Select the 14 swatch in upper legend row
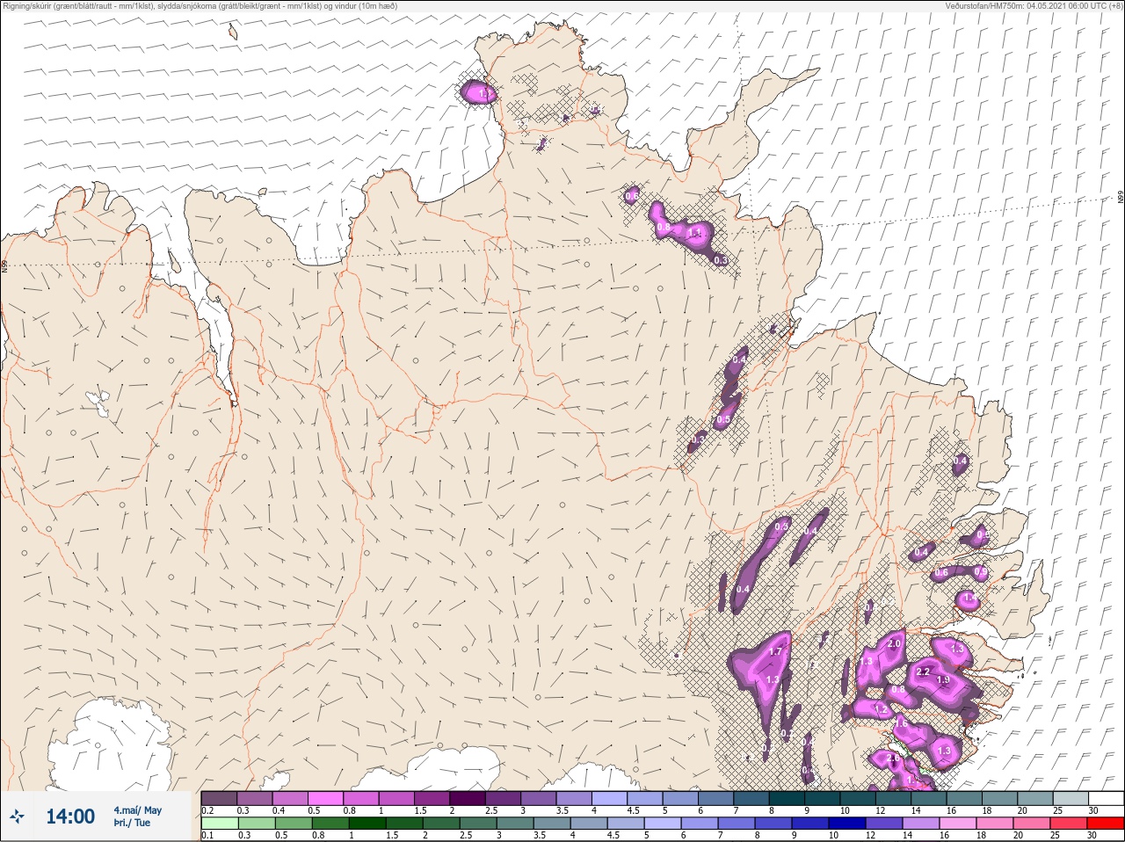This screenshot has width=1125, height=842. [930, 798]
